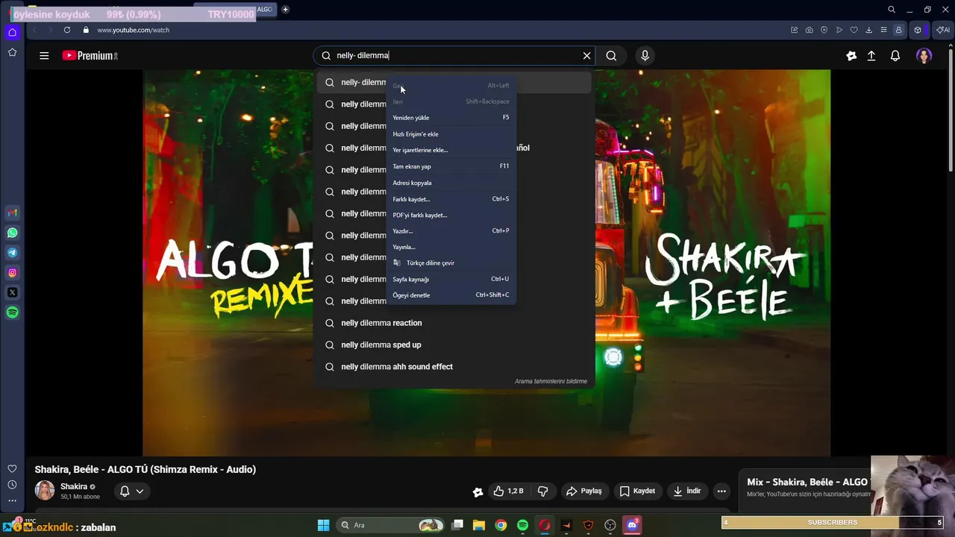Open Discord from the taskbar
This screenshot has width=955, height=537.
click(633, 525)
